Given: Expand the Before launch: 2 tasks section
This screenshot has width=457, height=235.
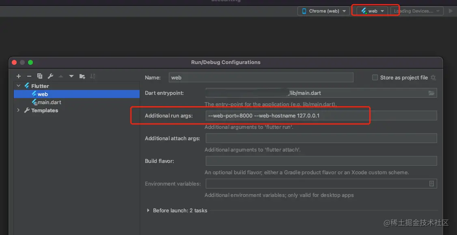Looking at the screenshot, I should tap(148, 210).
